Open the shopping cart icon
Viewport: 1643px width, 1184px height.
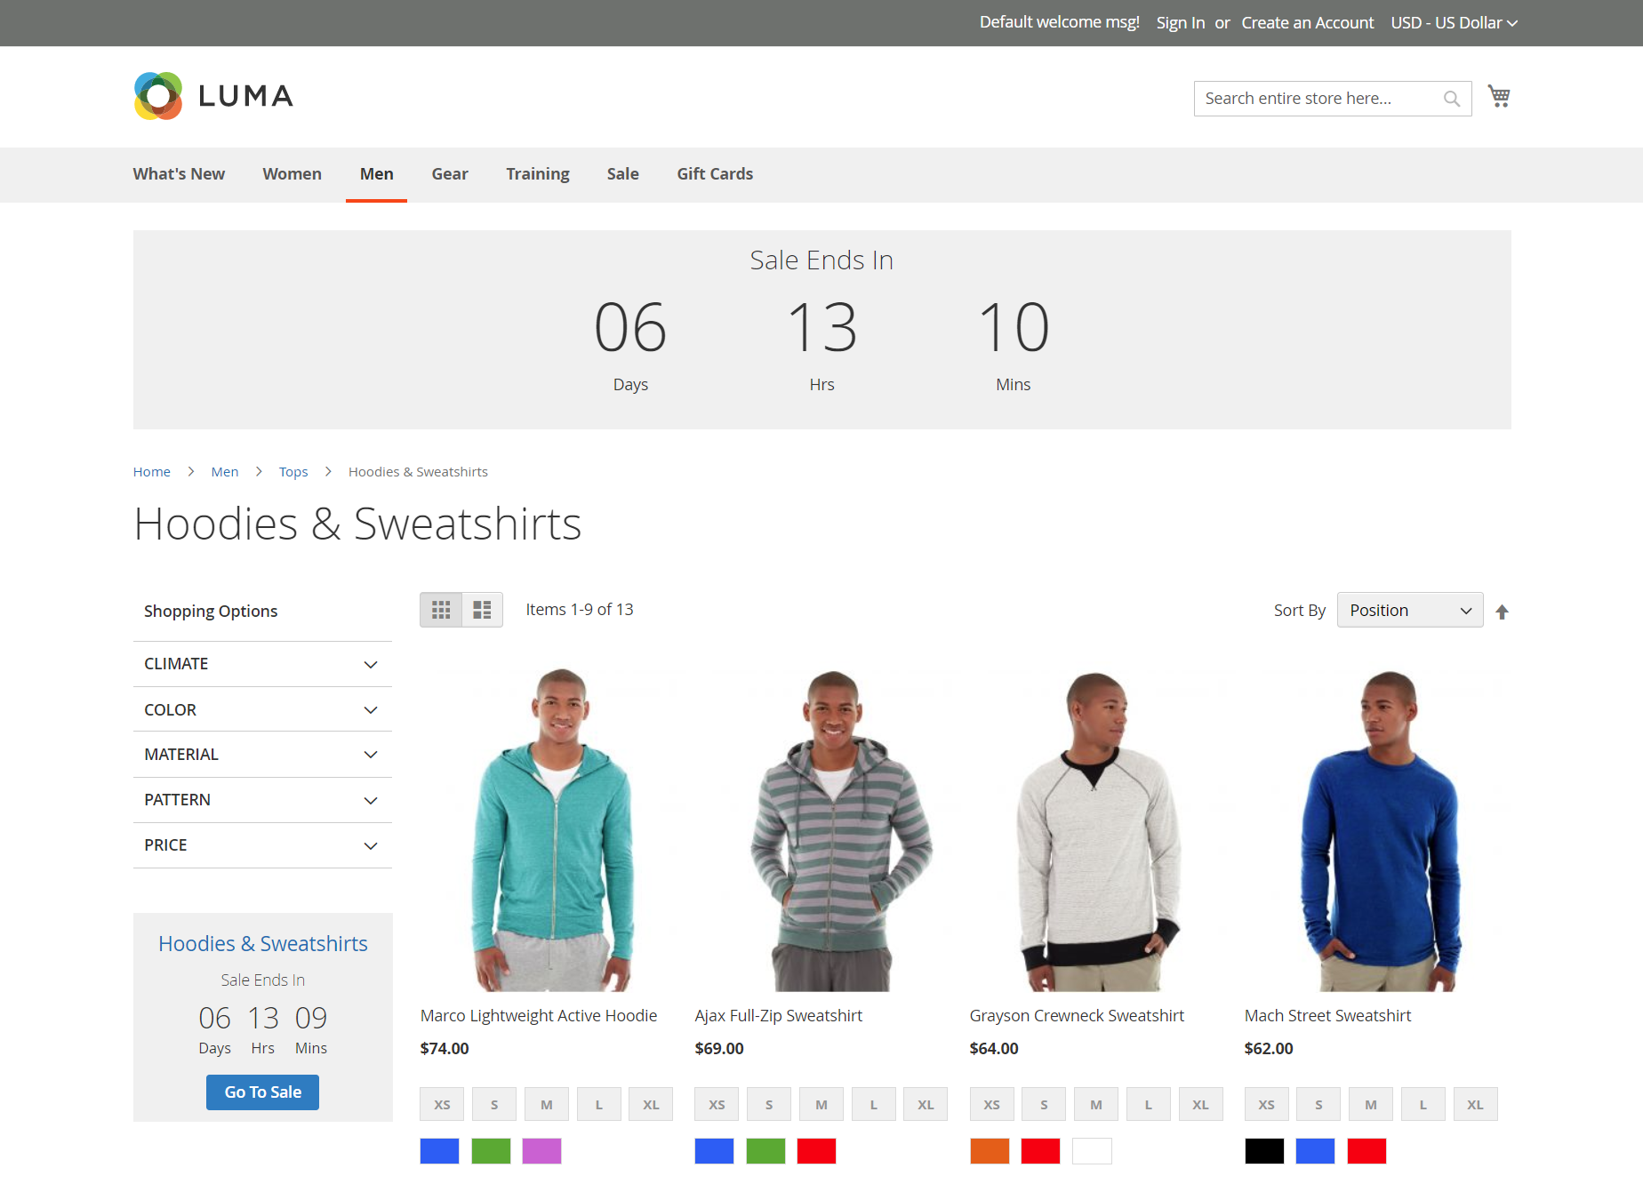coord(1499,96)
